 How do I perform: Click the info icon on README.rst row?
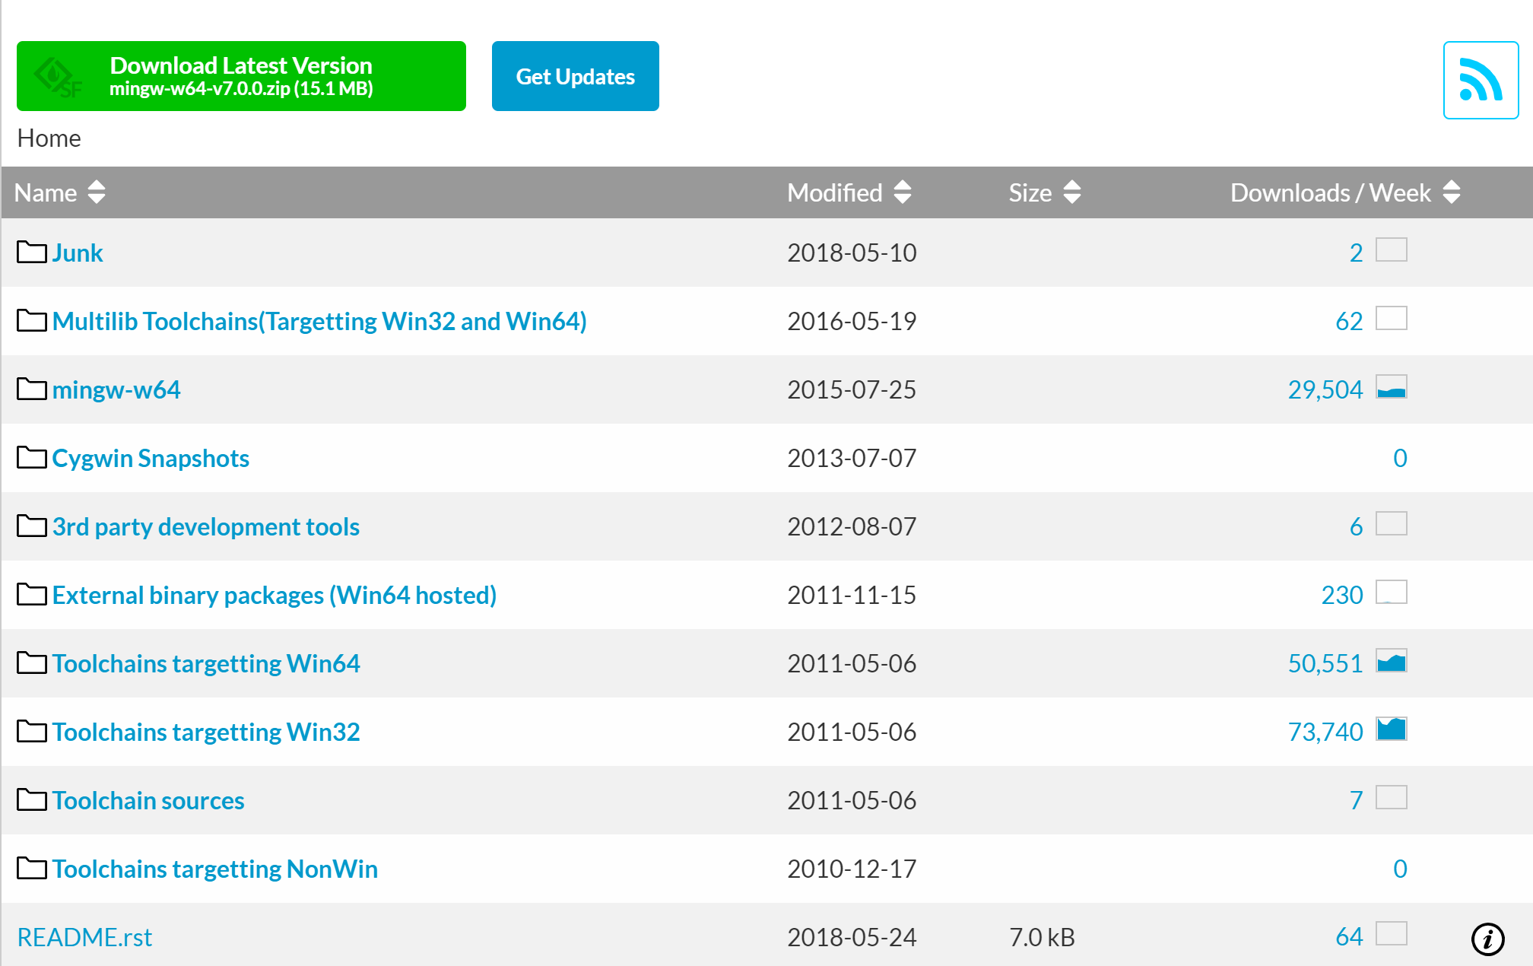(1487, 939)
